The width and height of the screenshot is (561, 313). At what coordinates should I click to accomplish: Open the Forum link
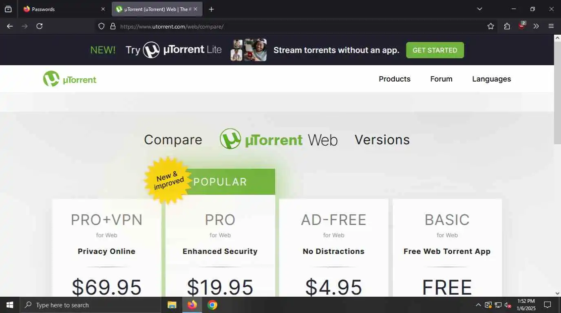(x=441, y=79)
